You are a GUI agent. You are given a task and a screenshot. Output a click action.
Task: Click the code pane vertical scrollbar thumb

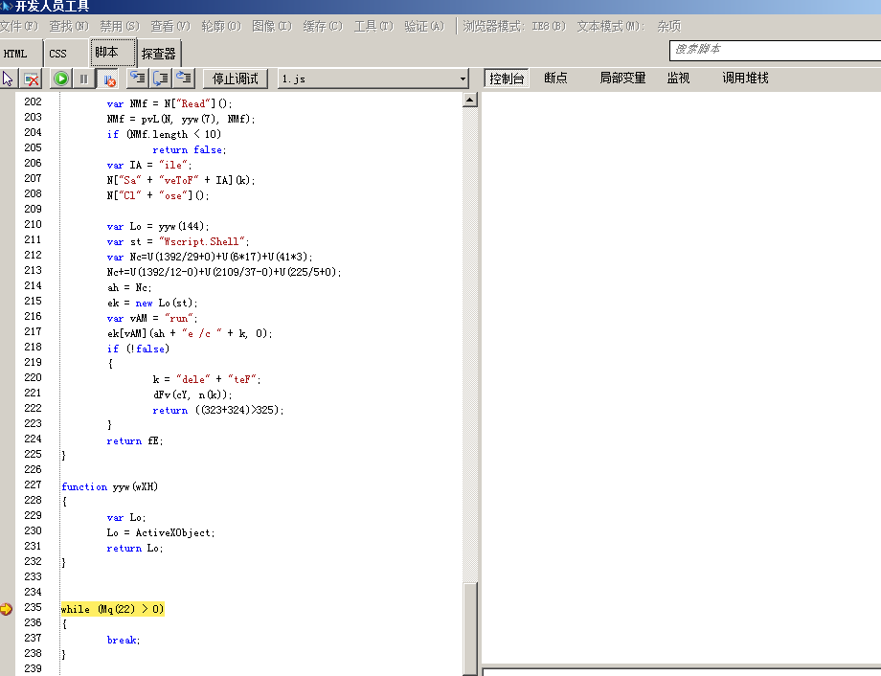coord(470,629)
